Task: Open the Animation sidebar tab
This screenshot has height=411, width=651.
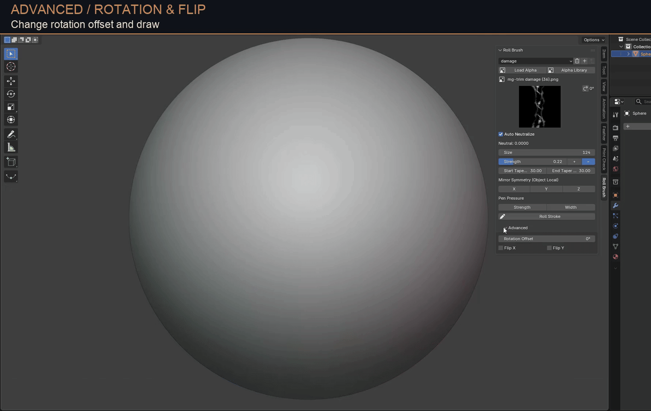Action: (x=604, y=108)
